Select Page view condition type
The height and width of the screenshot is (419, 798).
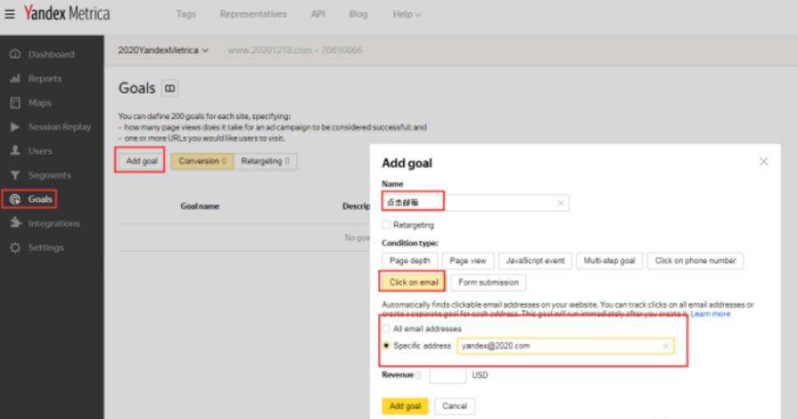coord(468,261)
